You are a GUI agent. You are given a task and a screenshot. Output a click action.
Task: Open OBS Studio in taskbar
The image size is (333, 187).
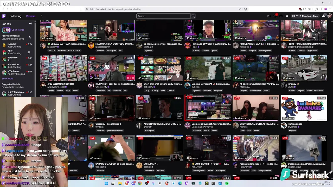click(147, 183)
